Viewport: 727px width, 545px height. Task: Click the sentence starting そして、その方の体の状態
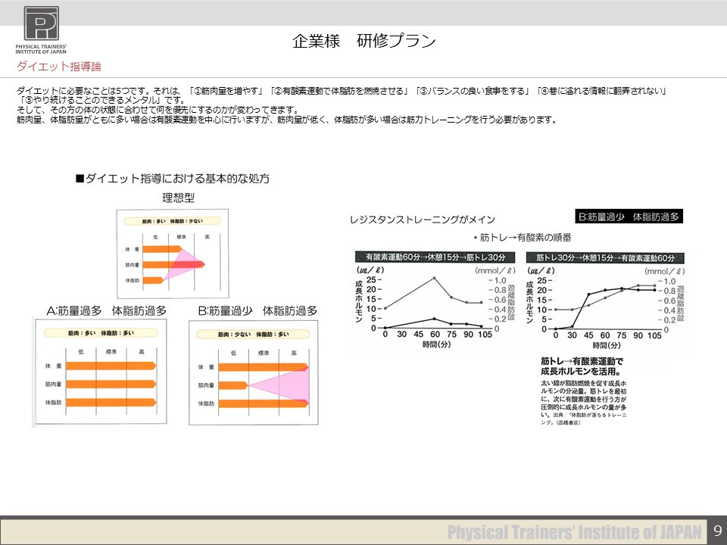point(158,110)
